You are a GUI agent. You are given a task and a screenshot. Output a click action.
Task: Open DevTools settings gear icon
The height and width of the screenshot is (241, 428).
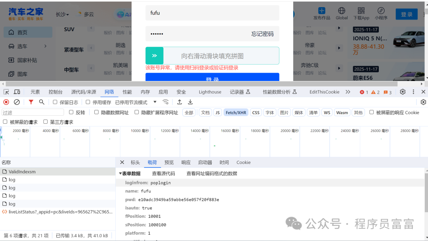point(403,92)
